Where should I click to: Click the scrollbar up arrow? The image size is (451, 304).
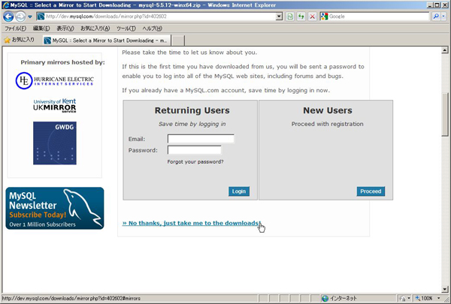(x=445, y=50)
